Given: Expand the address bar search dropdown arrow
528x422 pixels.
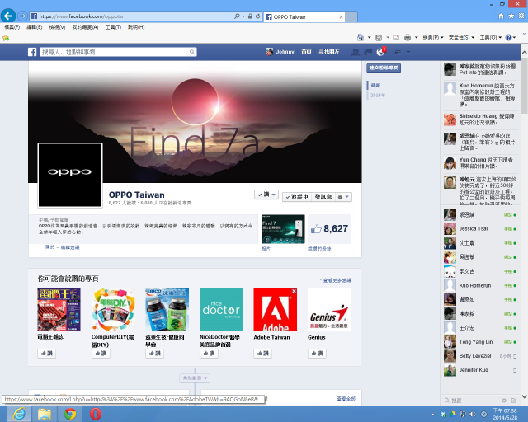Looking at the screenshot, I should (243, 16).
